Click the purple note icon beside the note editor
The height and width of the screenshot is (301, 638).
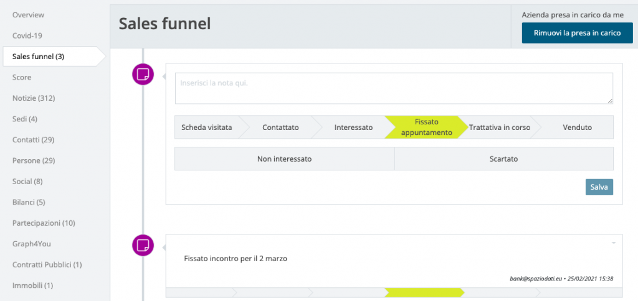[143, 75]
